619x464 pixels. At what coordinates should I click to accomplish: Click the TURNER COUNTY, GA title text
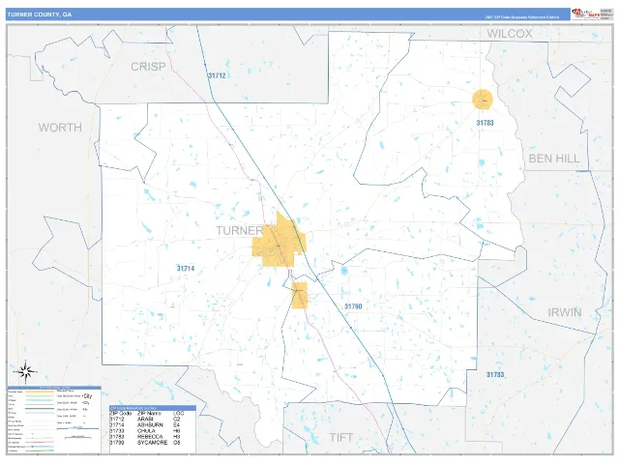[x=40, y=14]
